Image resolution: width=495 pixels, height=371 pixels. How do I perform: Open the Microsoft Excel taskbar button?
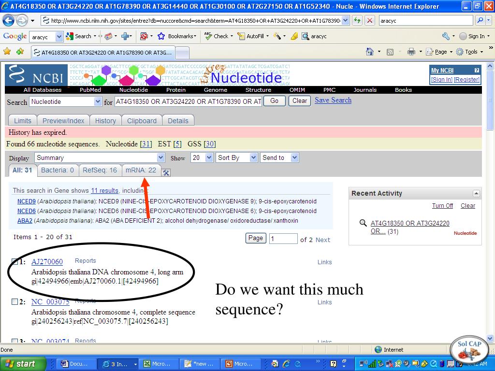coord(158,364)
